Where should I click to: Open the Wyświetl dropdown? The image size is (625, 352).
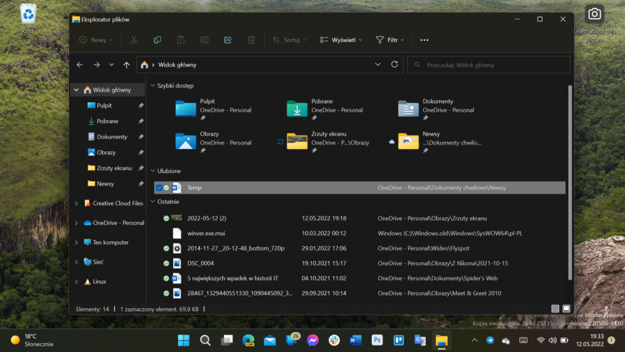tap(341, 40)
